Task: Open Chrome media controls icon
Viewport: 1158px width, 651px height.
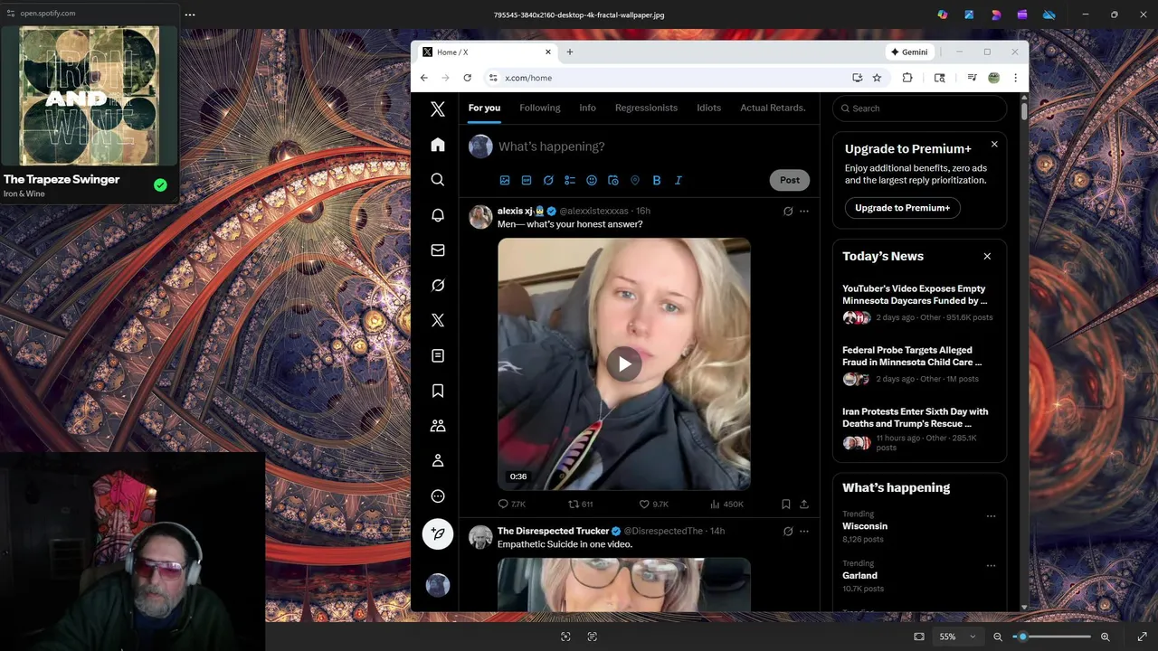Action: pos(972,78)
